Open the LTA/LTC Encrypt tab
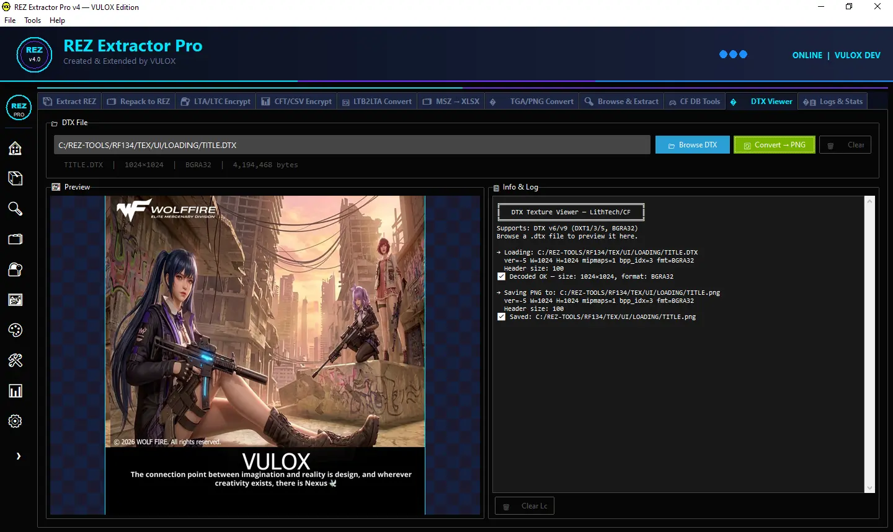Viewport: 893px width, 532px height. coord(216,102)
